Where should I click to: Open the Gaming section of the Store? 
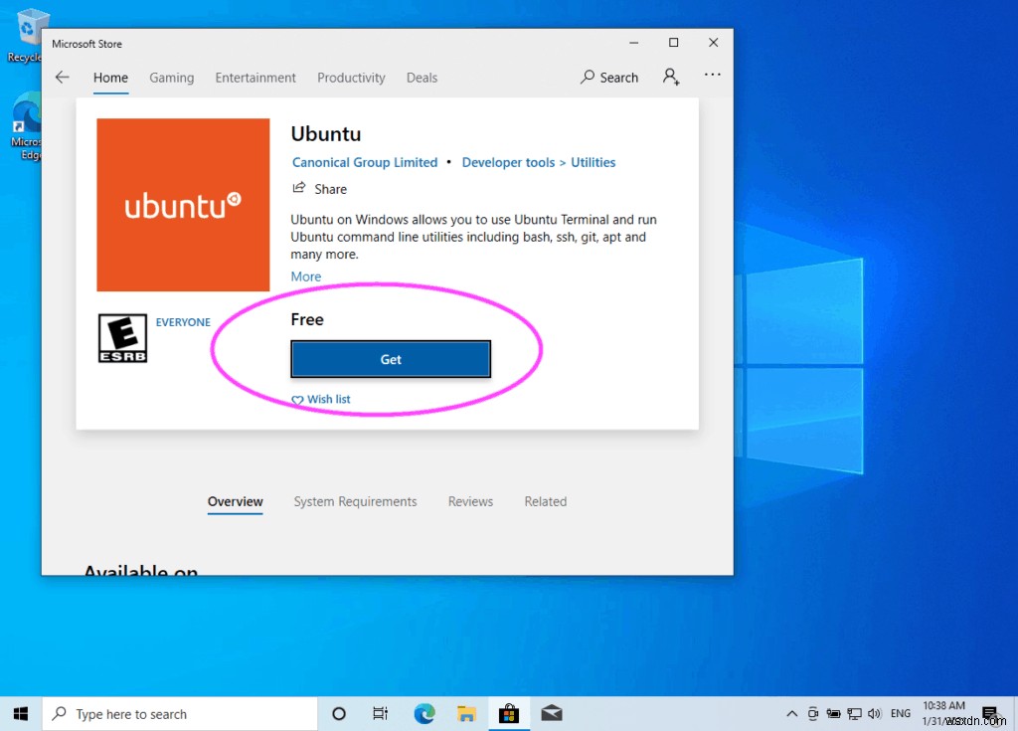coord(171,77)
